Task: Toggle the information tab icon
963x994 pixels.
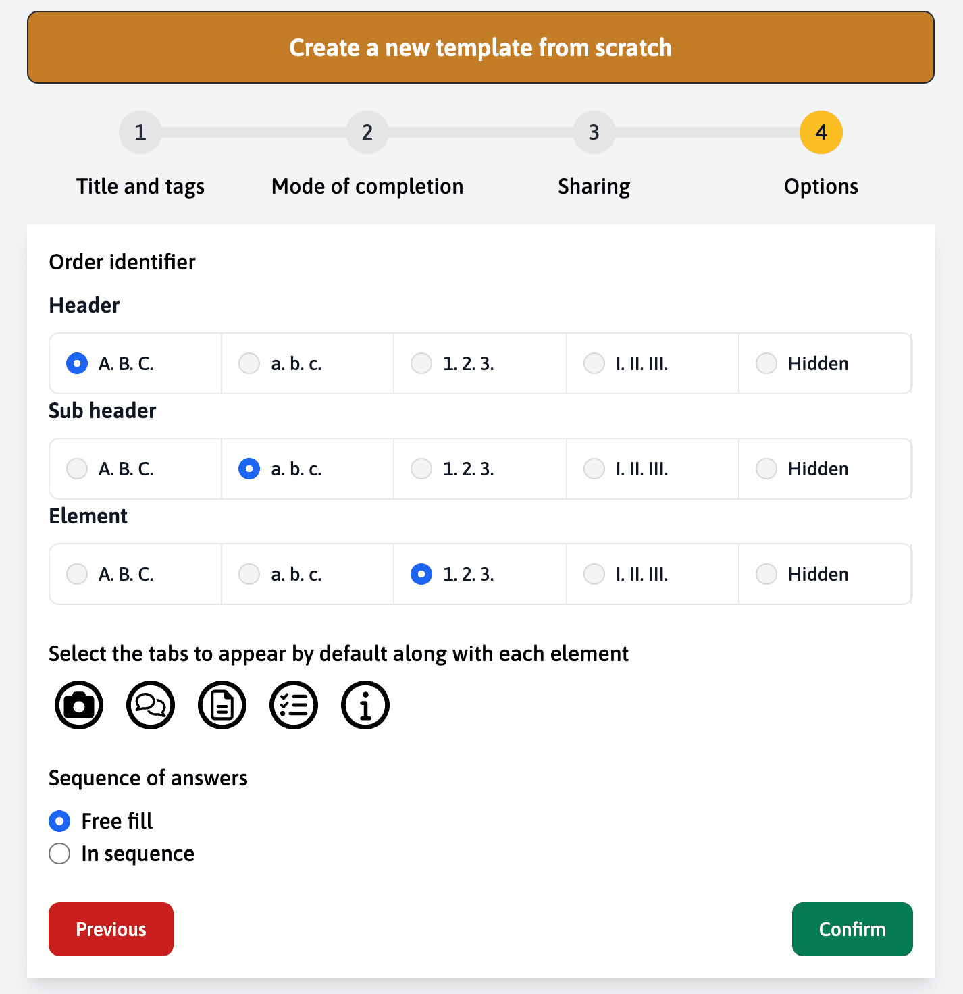Action: pos(365,705)
